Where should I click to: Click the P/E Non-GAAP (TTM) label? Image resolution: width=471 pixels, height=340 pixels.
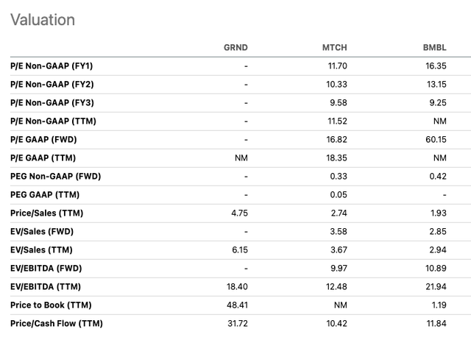point(53,121)
